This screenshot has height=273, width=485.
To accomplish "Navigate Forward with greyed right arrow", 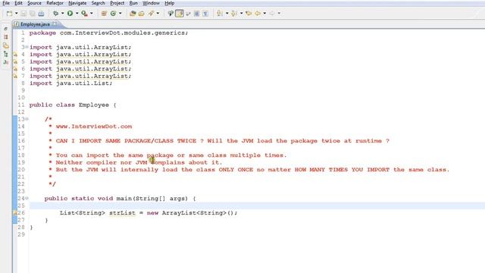I will click(x=272, y=14).
